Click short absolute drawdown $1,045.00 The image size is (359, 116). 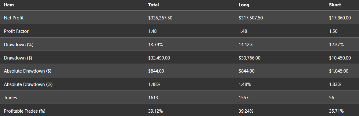(x=339, y=71)
